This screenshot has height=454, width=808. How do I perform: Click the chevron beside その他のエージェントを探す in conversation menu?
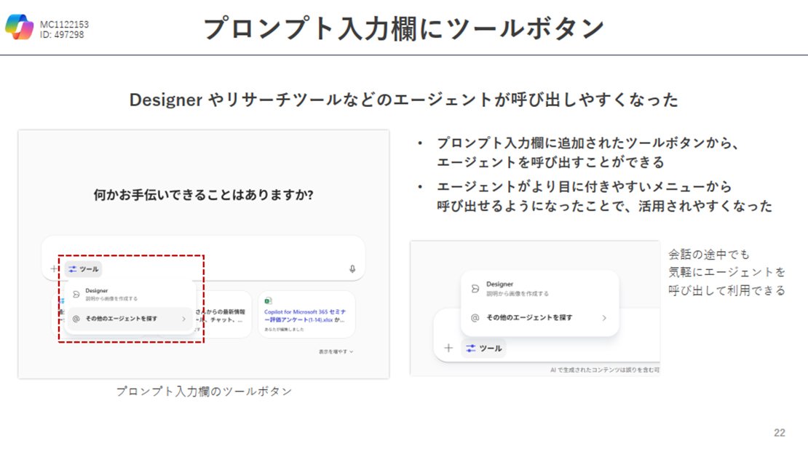pos(604,318)
